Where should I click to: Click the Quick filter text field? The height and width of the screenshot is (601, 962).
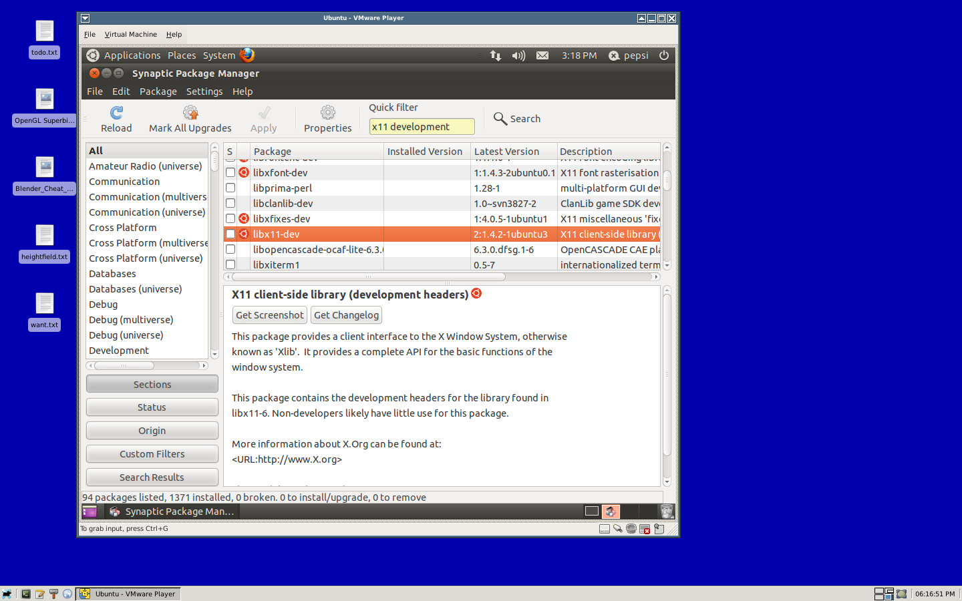422,127
